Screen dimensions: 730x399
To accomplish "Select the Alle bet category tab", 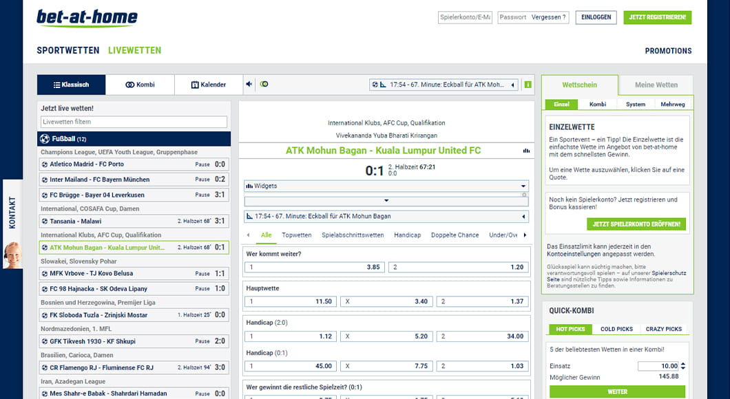I will 267,235.
